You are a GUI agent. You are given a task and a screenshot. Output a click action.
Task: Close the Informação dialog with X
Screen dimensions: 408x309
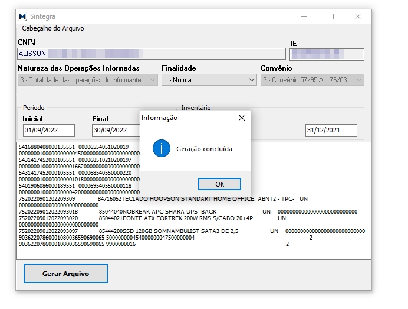tap(241, 118)
